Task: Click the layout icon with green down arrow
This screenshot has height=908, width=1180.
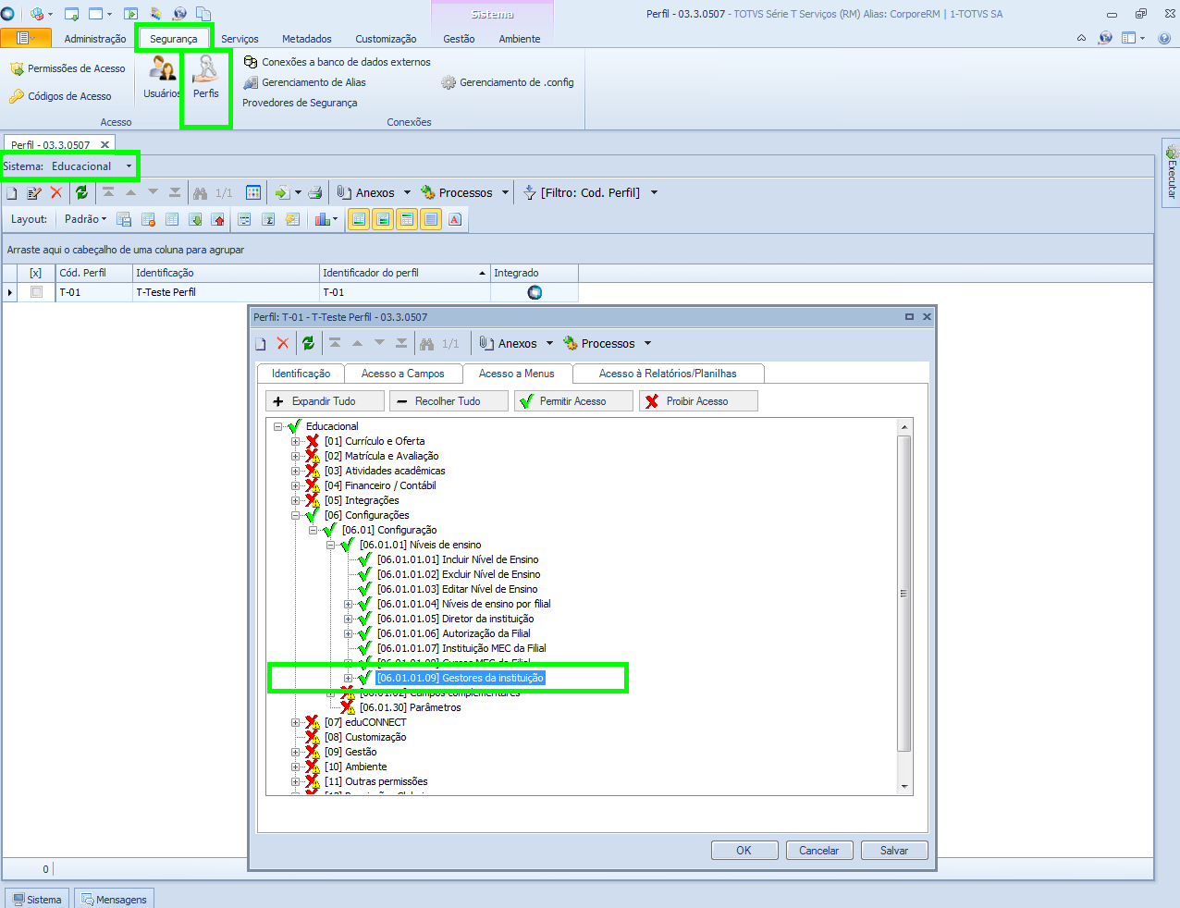Action: (x=195, y=219)
